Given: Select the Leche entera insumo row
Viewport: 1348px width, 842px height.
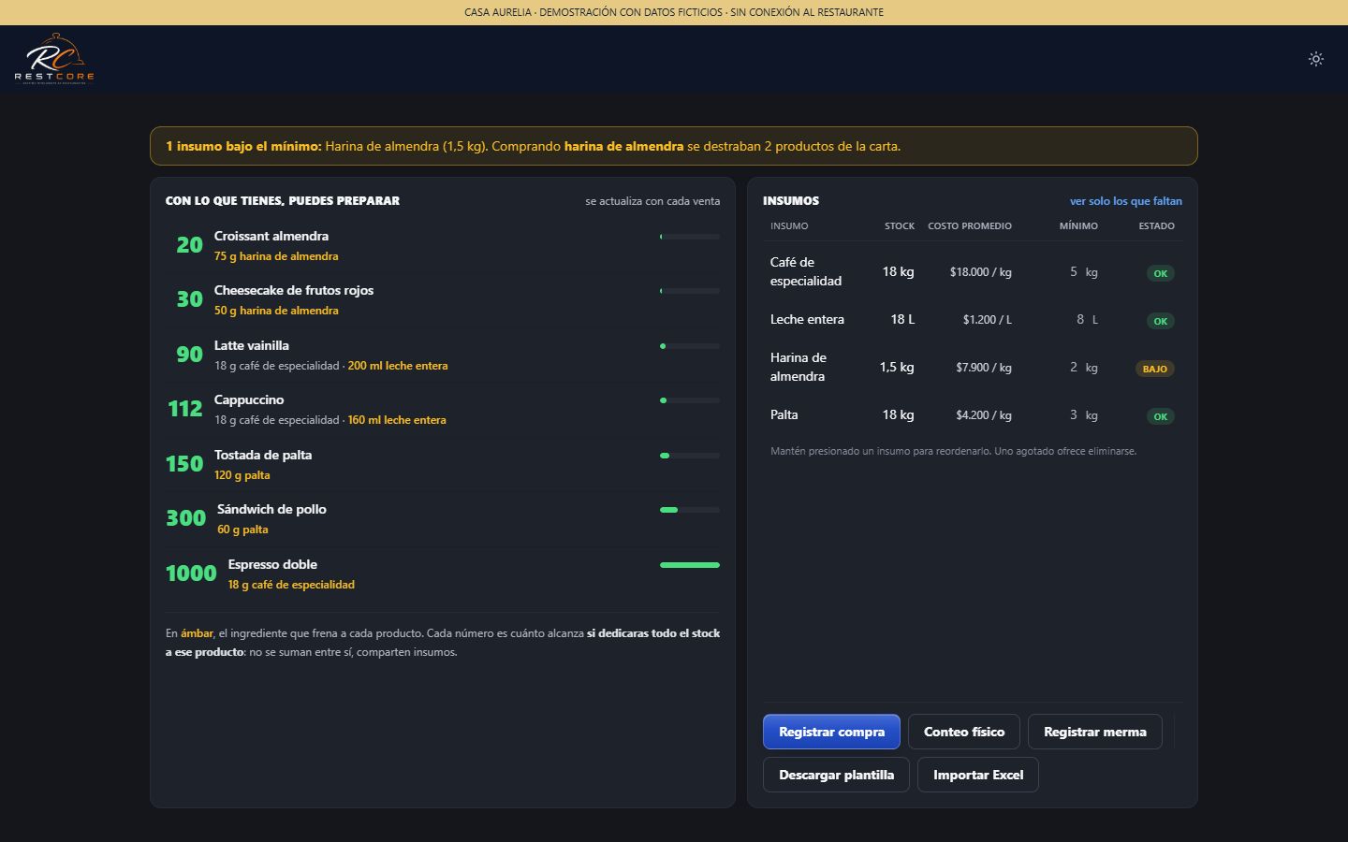Looking at the screenshot, I should tap(973, 320).
